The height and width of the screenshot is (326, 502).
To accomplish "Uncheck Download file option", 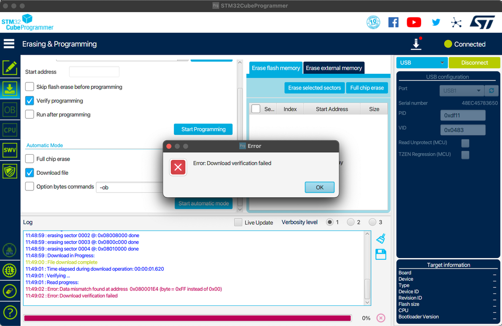I will click(x=30, y=172).
